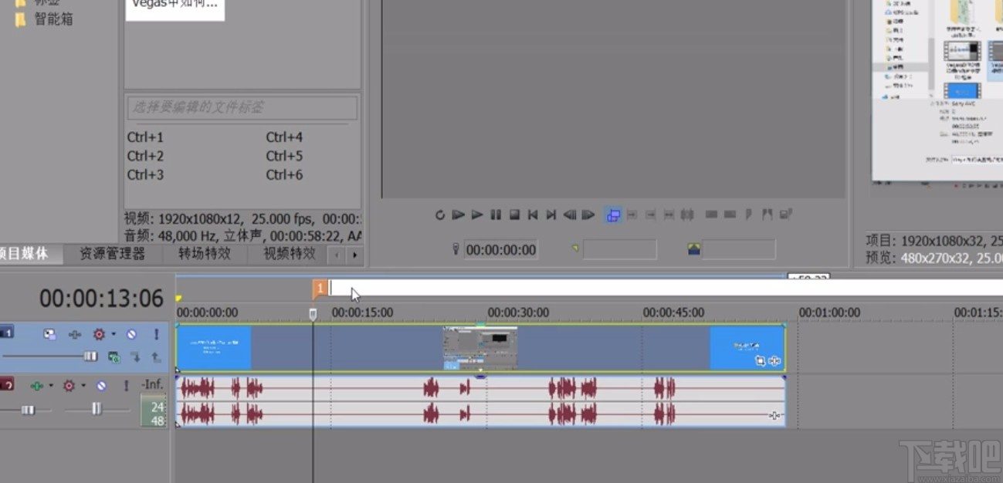Click the Trimmer selection end field with yellow marker

pyautogui.click(x=619, y=249)
